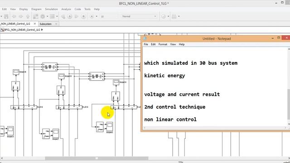Click the Forward navigation arrow icon
The image size is (290, 163).
click(x=21, y=16)
